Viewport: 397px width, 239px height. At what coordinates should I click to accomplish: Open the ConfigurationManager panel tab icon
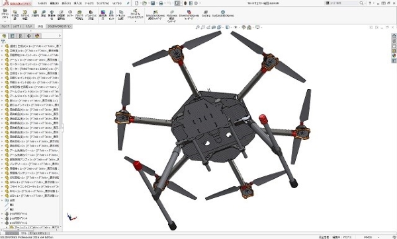click(x=21, y=36)
